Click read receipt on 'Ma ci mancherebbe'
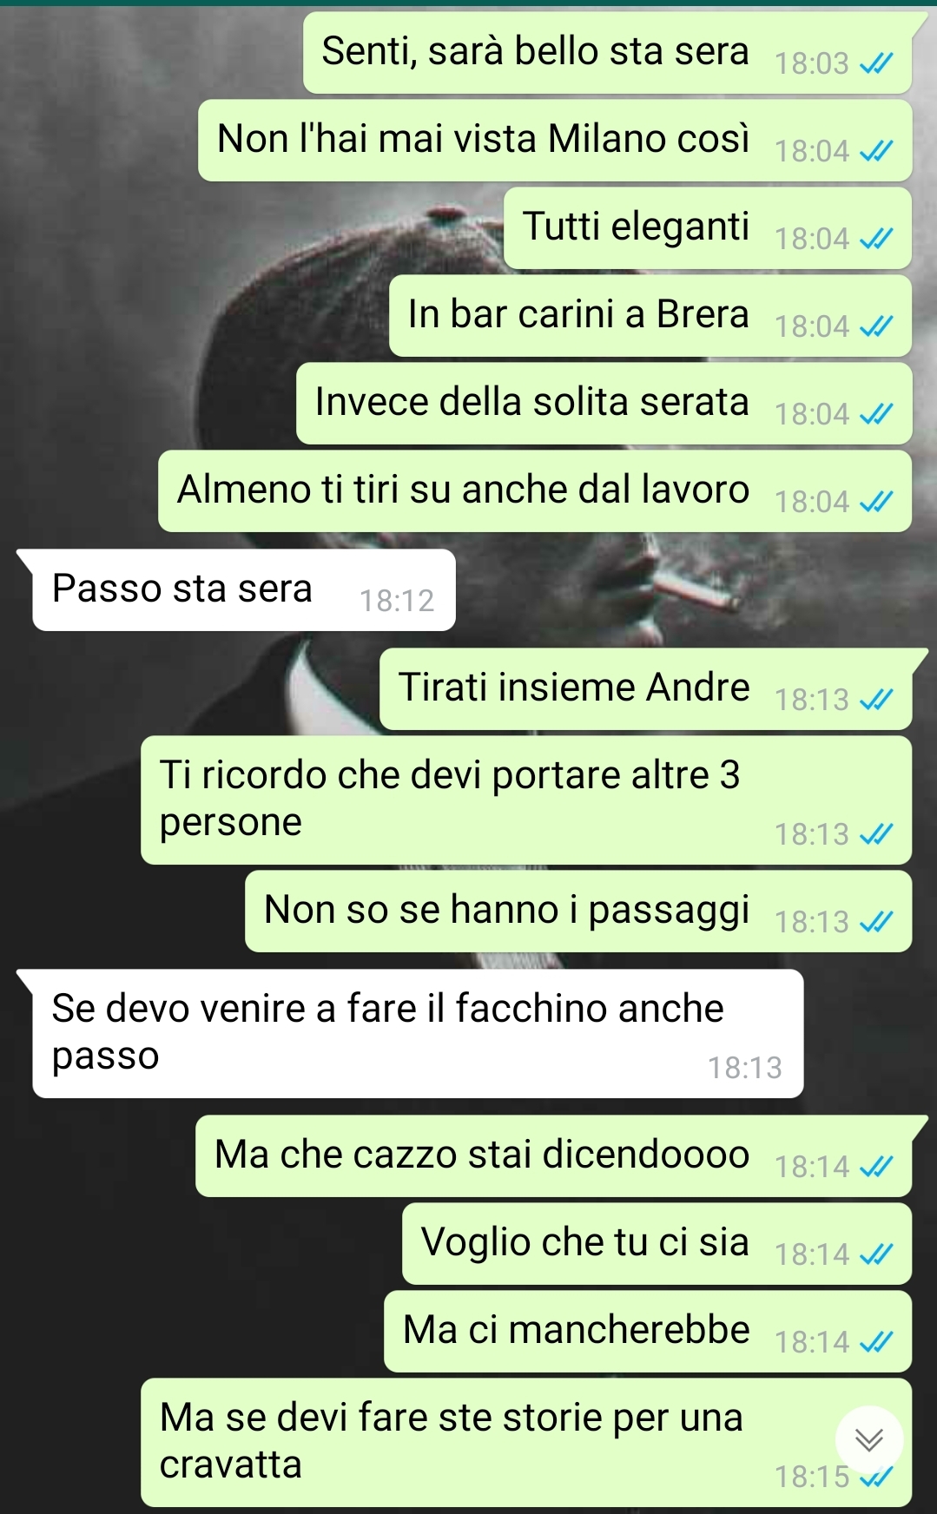 [x=875, y=1342]
